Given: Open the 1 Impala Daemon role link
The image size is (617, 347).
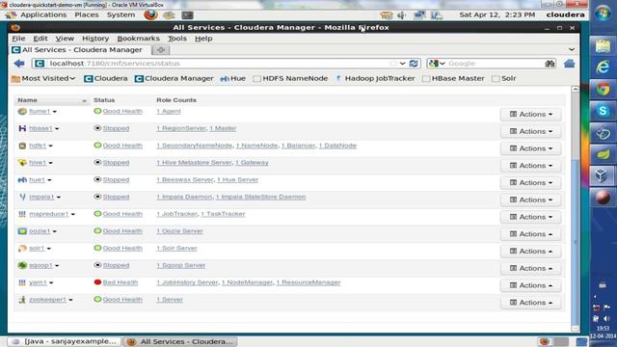Looking at the screenshot, I should [x=184, y=197].
